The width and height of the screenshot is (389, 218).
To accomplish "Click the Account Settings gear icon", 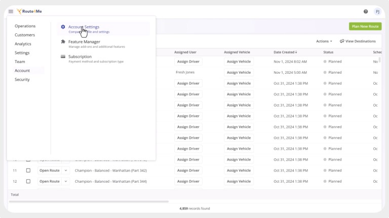I will [x=63, y=27].
